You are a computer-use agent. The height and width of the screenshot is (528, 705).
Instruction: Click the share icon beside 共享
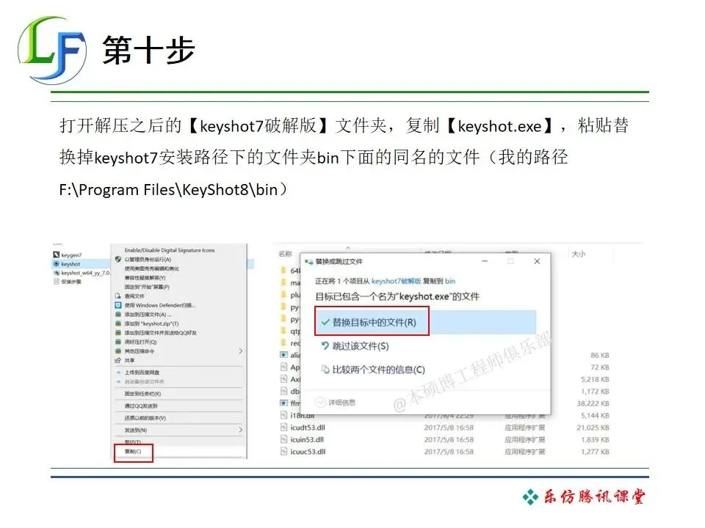pos(117,360)
